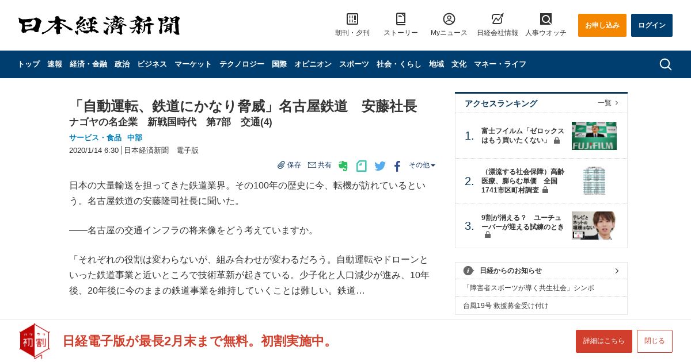
Task: Open the 障害者スポーツ notice link
Action: point(529,288)
